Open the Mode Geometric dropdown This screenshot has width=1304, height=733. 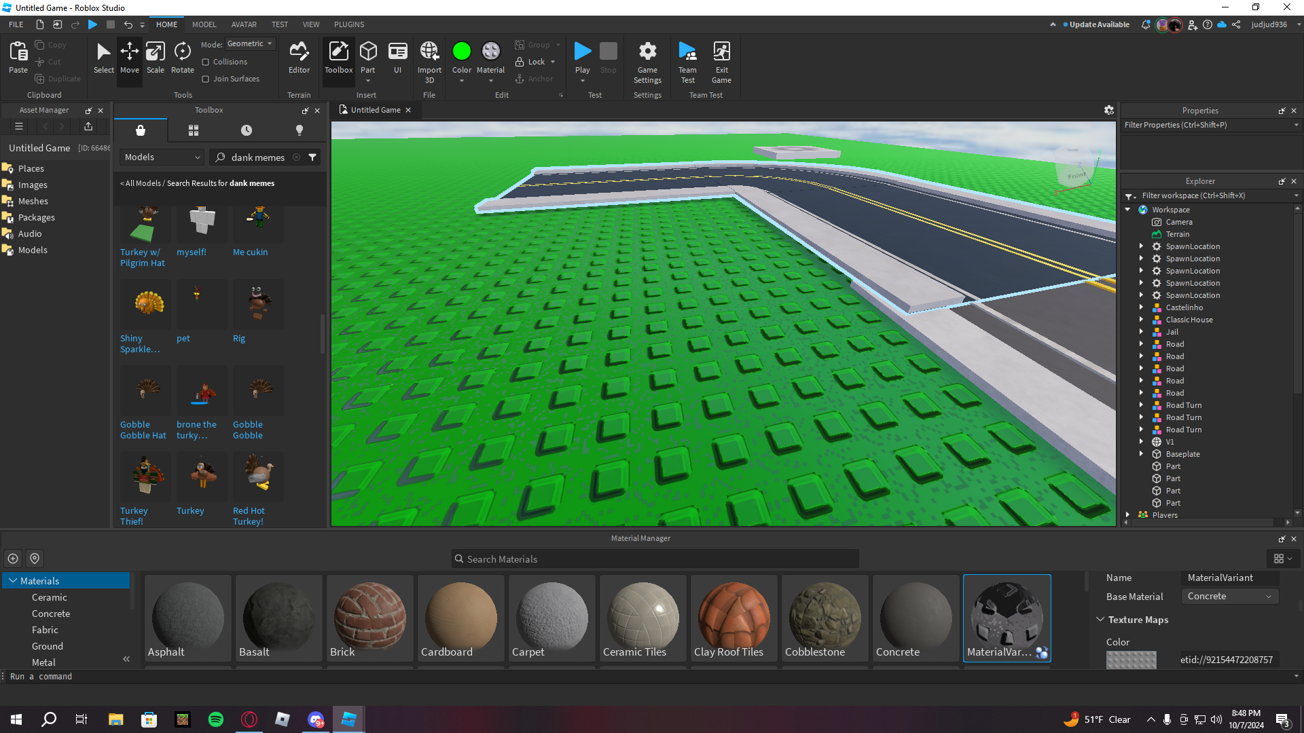(x=250, y=43)
